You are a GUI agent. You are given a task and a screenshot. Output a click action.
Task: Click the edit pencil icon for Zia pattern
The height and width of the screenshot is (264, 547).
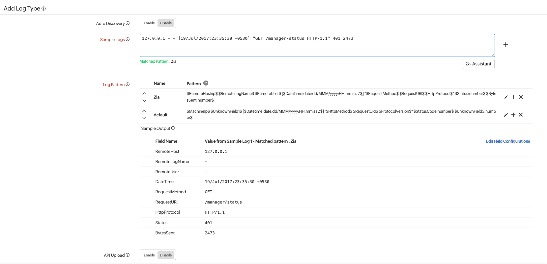pyautogui.click(x=506, y=97)
